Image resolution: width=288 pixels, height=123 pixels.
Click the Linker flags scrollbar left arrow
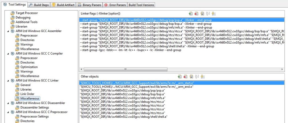81,70
